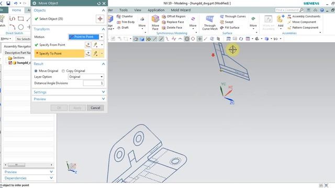Screen dimensions: 335x188
Task: Select Pattern Component tool
Action: point(303,28)
